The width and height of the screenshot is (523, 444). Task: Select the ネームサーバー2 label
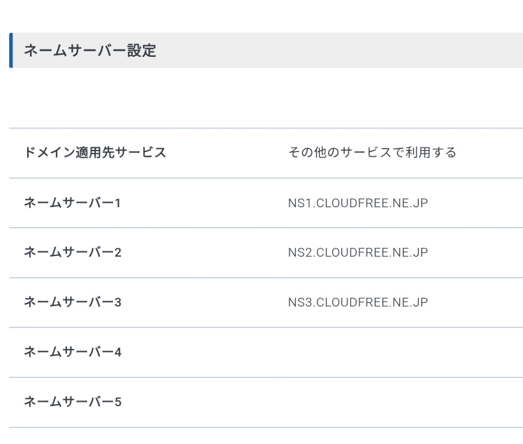point(73,252)
